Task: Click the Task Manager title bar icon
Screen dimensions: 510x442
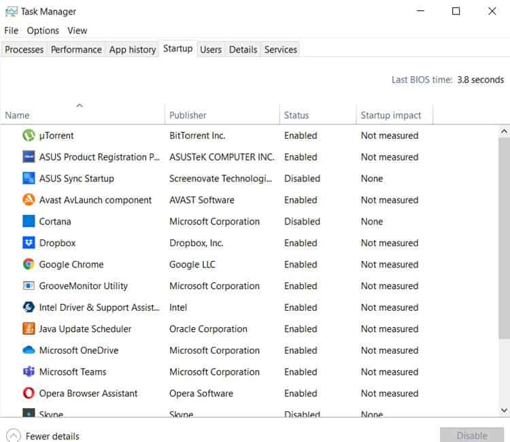Action: pyautogui.click(x=12, y=12)
